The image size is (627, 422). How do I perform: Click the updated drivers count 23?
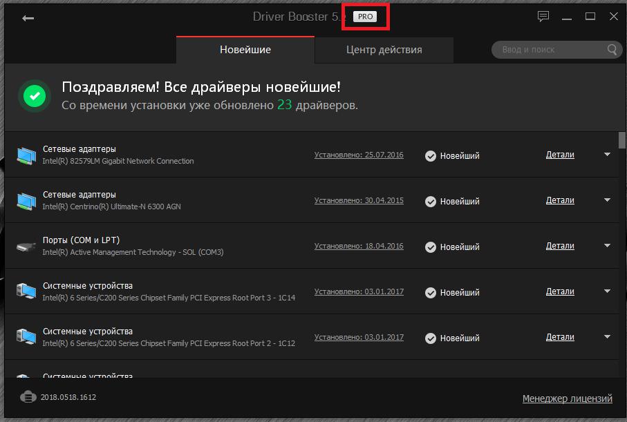(x=284, y=105)
